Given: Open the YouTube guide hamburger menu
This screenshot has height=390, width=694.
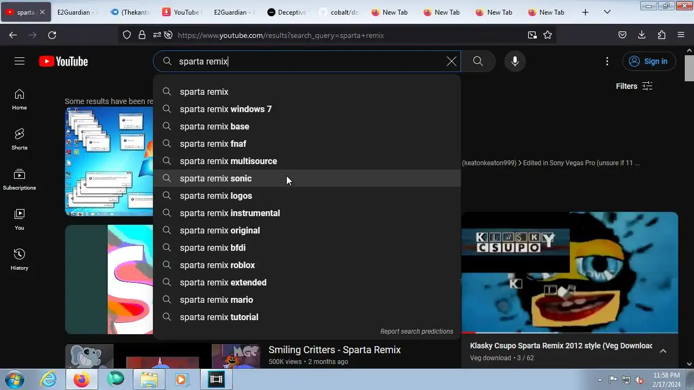Looking at the screenshot, I should tap(20, 61).
